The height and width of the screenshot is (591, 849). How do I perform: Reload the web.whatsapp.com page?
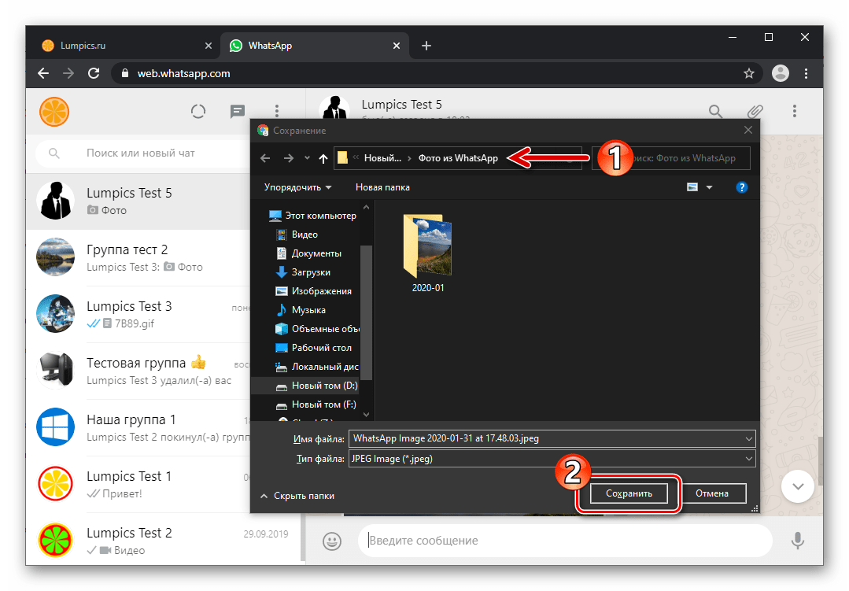pos(94,73)
